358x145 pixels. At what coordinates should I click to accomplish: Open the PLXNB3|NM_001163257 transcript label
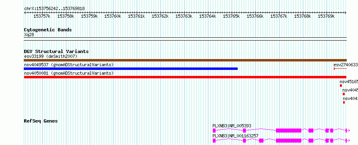pos(235,136)
